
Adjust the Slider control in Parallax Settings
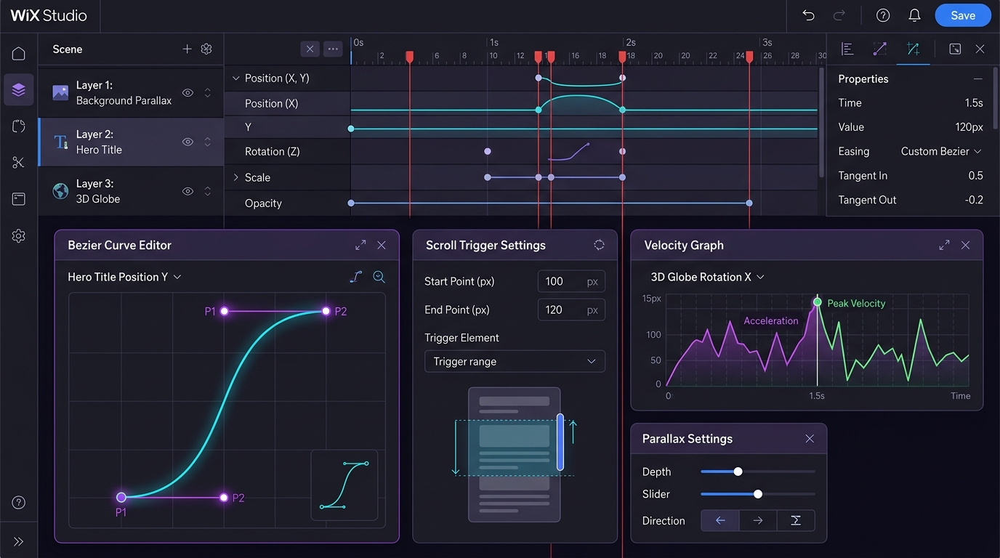coord(758,494)
